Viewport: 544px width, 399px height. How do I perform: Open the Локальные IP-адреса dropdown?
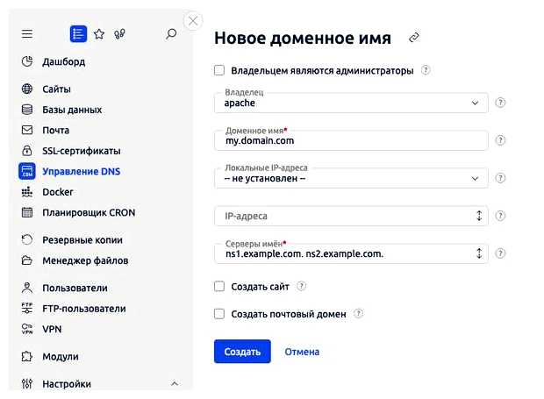pyautogui.click(x=351, y=178)
